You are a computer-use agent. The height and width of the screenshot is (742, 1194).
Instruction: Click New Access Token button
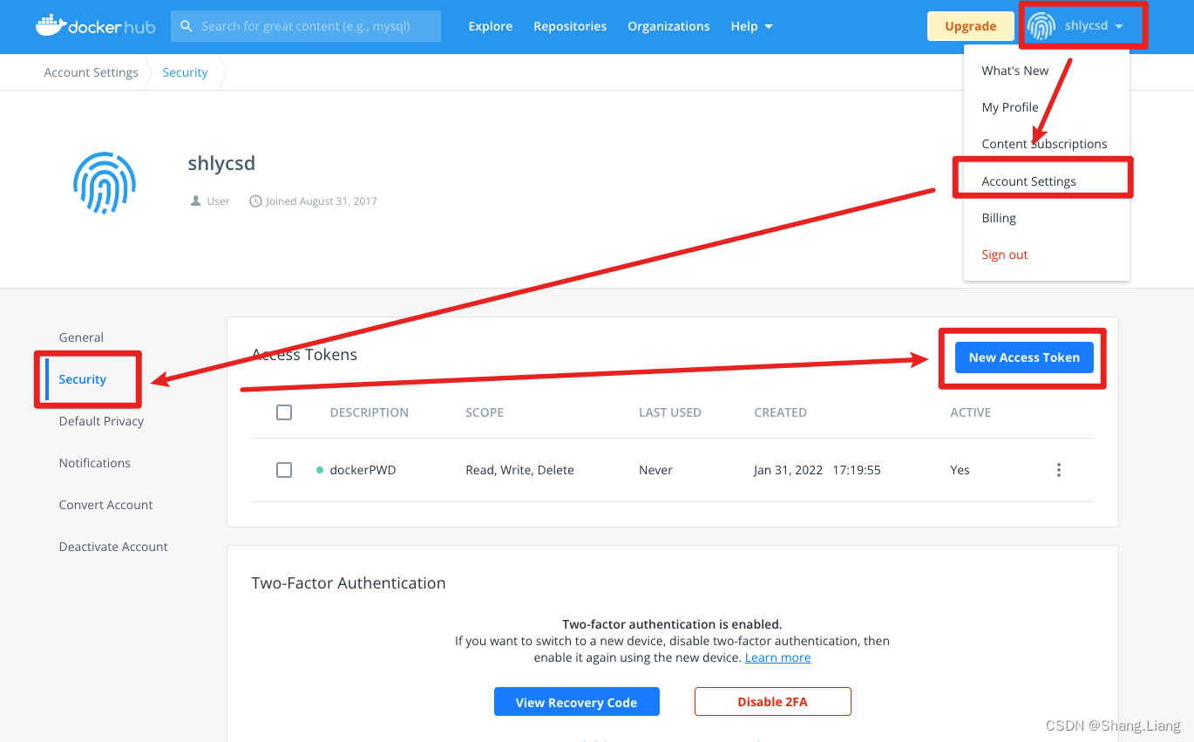click(1024, 357)
